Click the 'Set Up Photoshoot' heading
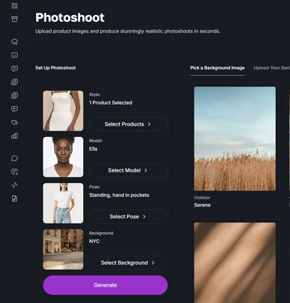 click(55, 68)
